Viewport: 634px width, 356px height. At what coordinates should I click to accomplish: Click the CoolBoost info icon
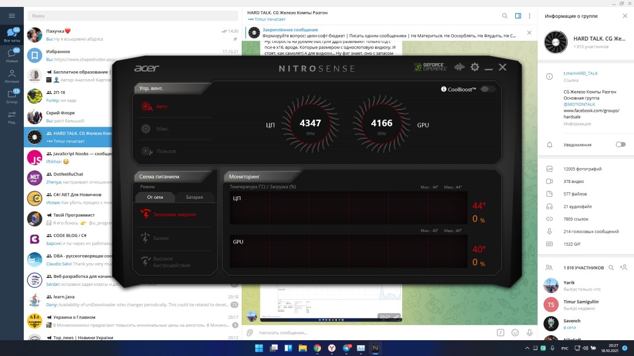[x=444, y=89]
